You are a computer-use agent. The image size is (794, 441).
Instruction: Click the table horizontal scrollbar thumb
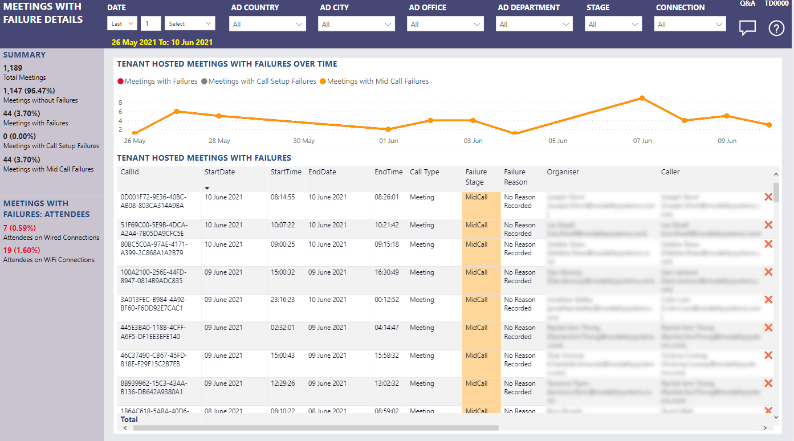pos(316,427)
